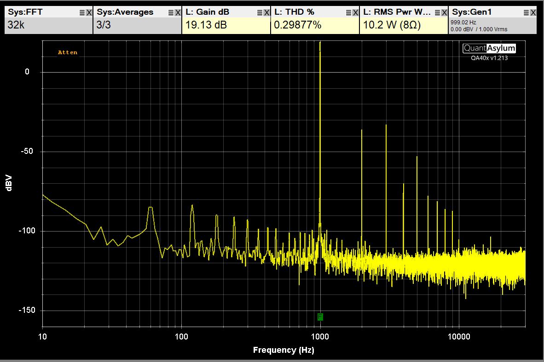Click the 19.13 dB gain reading
Viewport: 544px width, 362px height.
(x=206, y=25)
